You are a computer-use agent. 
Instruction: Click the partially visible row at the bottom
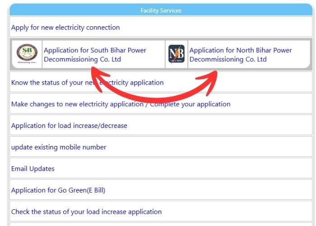tap(161, 224)
